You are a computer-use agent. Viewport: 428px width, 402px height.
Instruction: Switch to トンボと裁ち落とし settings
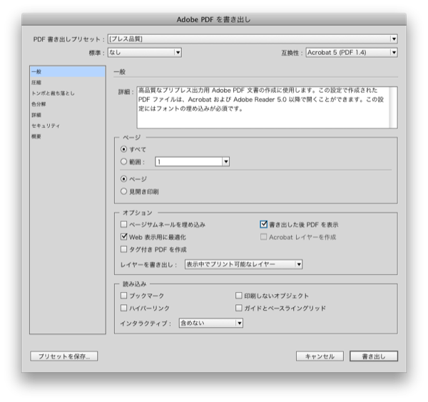point(52,93)
